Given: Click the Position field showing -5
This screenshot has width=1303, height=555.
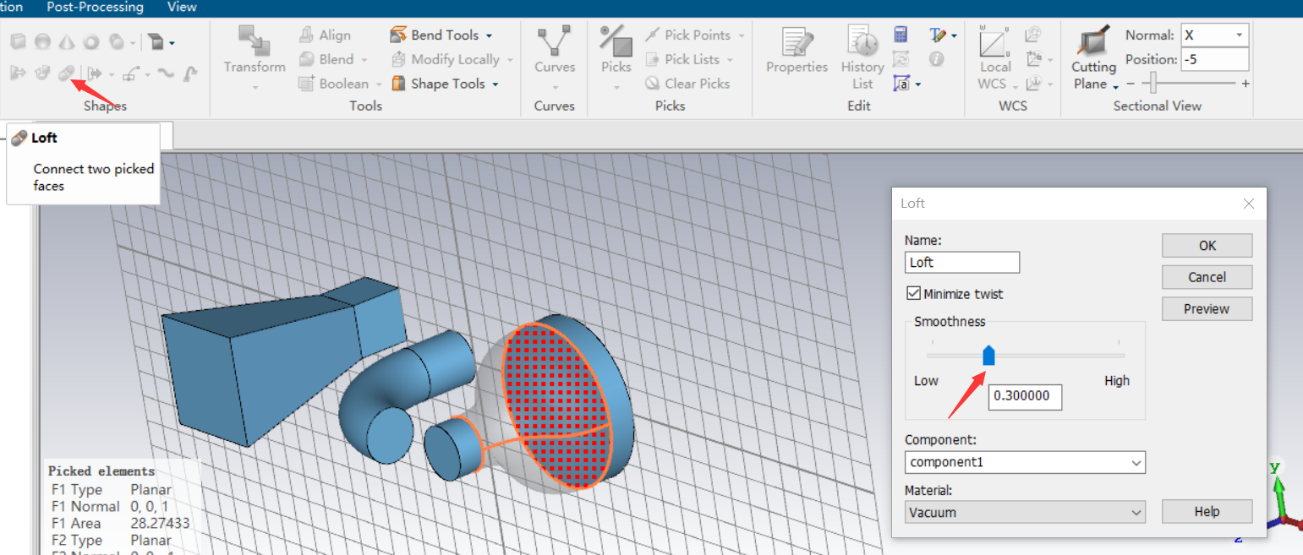Looking at the screenshot, I should point(1215,59).
